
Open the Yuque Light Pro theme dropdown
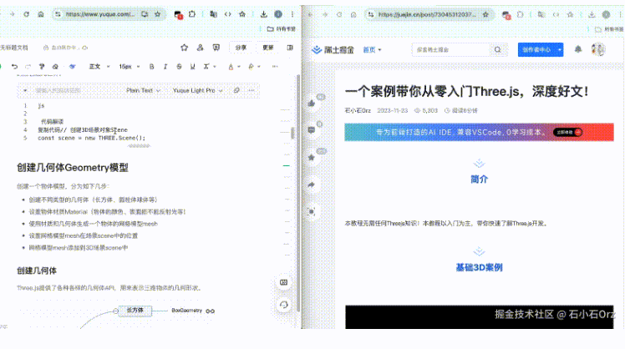[197, 90]
